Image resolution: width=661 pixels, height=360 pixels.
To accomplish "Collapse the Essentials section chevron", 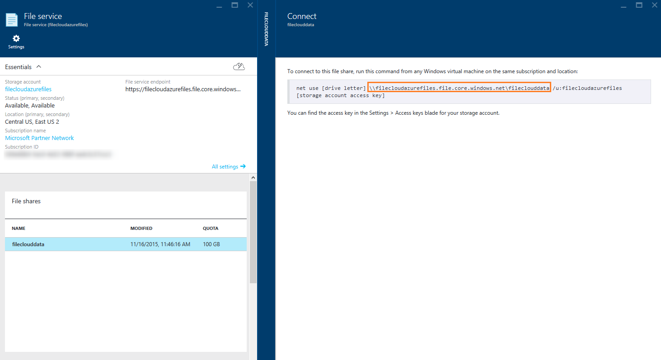I will [38, 67].
